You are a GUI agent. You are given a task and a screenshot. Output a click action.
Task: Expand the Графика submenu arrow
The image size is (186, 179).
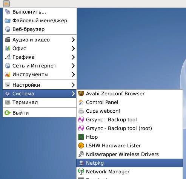click(73, 57)
